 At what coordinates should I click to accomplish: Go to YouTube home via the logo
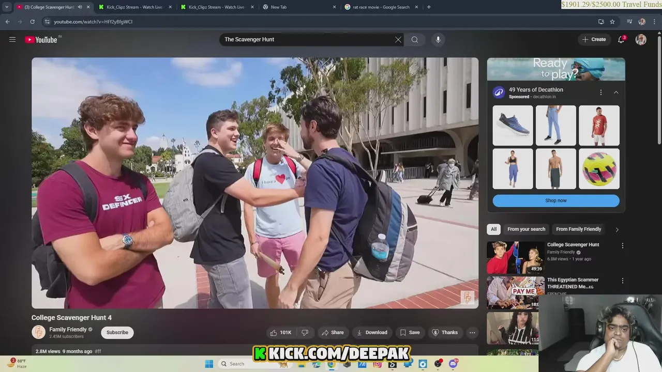tap(41, 39)
